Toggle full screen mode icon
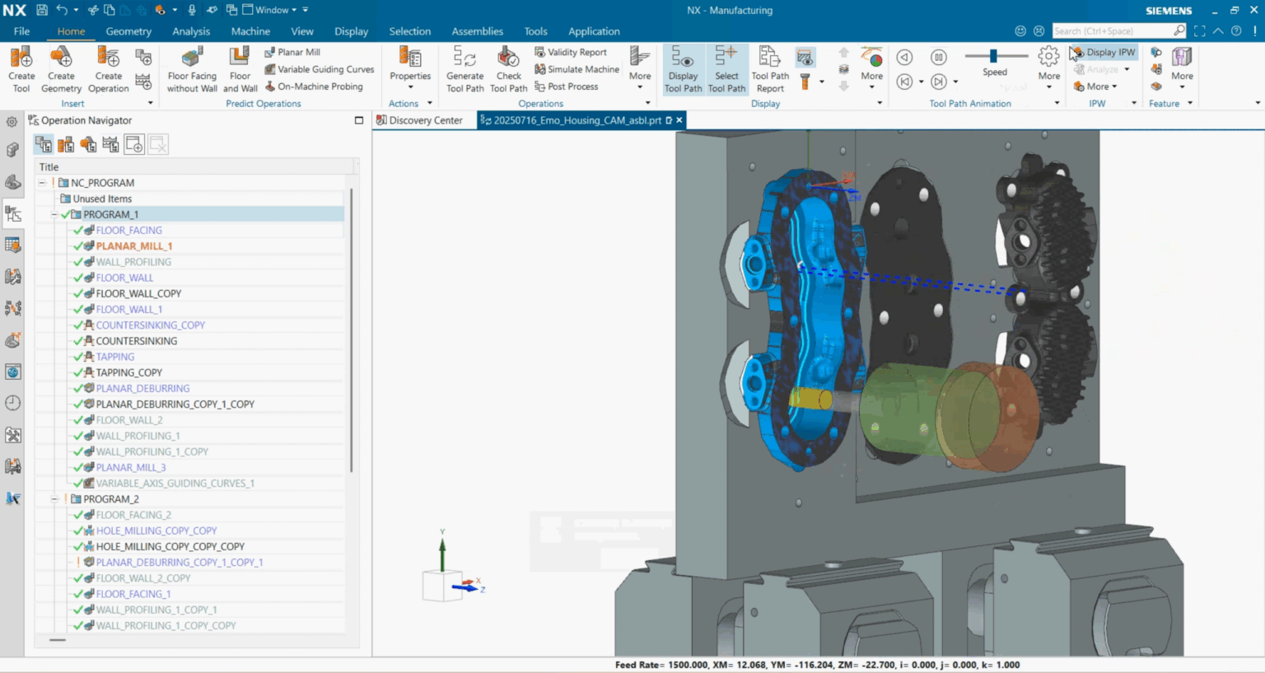The image size is (1265, 673). coord(1199,30)
